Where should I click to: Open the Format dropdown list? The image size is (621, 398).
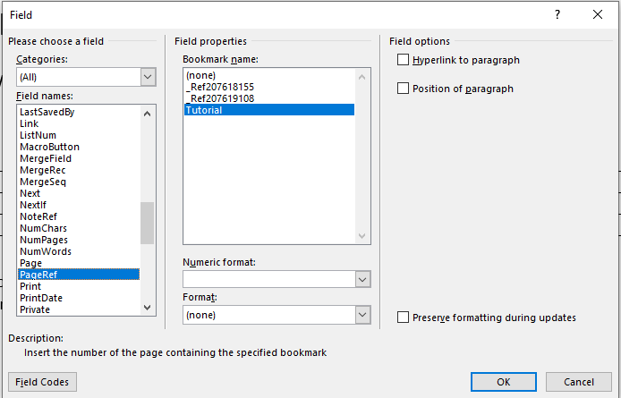[362, 315]
